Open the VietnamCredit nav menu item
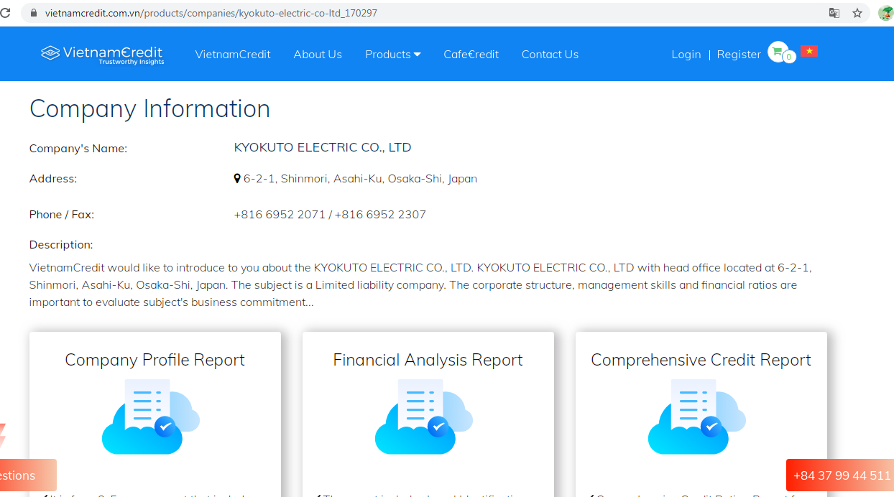The width and height of the screenshot is (894, 497). [x=233, y=55]
